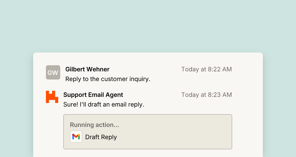Click the Gilbert Wehner sender name
This screenshot has width=296, height=157.
88,69
